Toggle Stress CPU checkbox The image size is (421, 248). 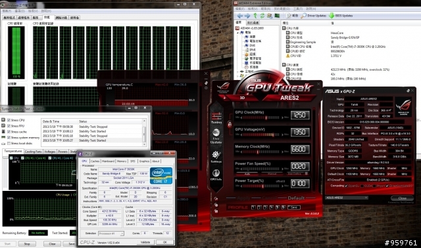pyautogui.click(x=9, y=120)
